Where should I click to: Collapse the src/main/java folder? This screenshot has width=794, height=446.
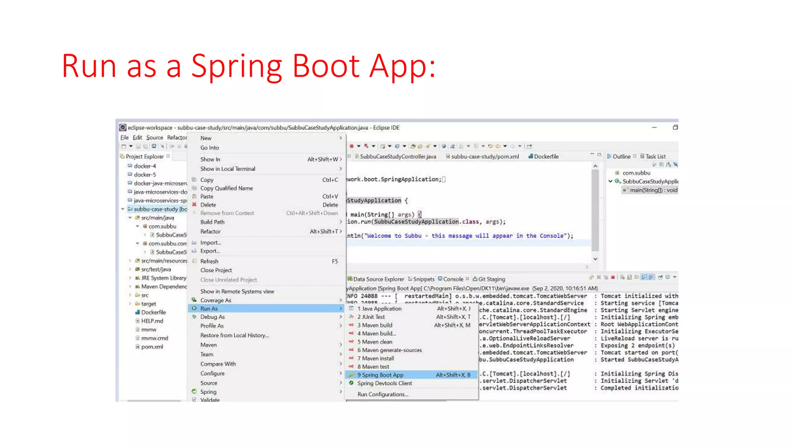click(x=130, y=218)
